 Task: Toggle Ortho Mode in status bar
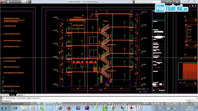38,104
